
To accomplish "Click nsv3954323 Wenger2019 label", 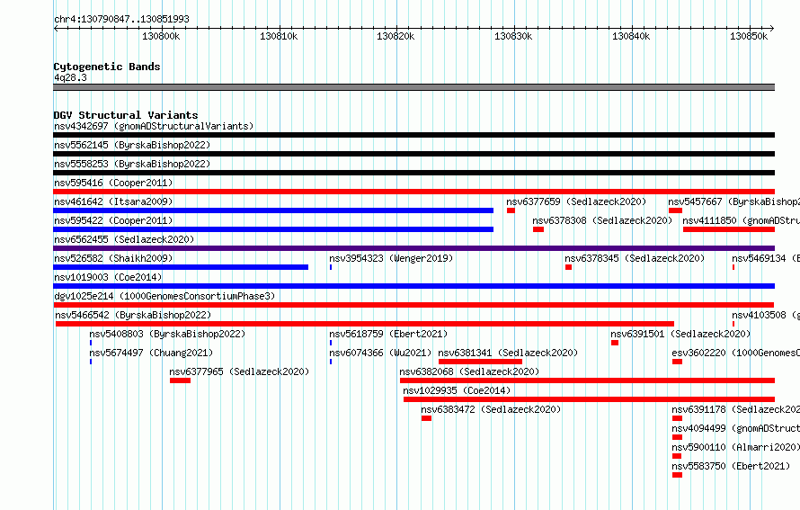I will [x=391, y=258].
